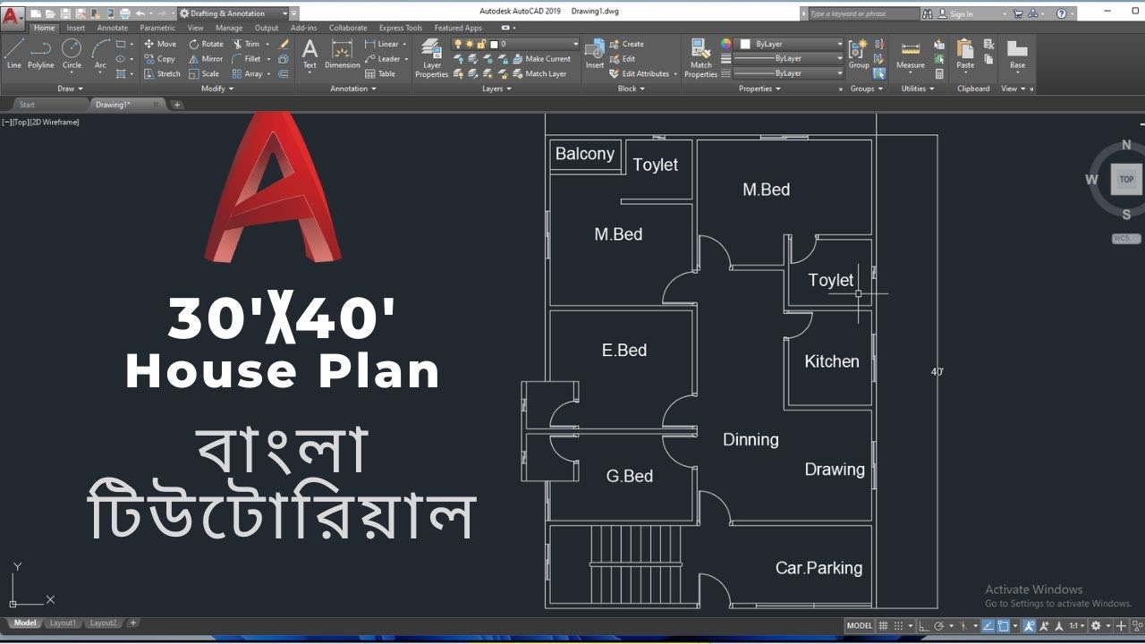Click Create block button

(627, 44)
